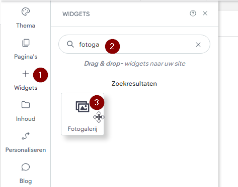238x187 pixels.
Task: Go to the Personaliseren text label
Action: pos(26,150)
